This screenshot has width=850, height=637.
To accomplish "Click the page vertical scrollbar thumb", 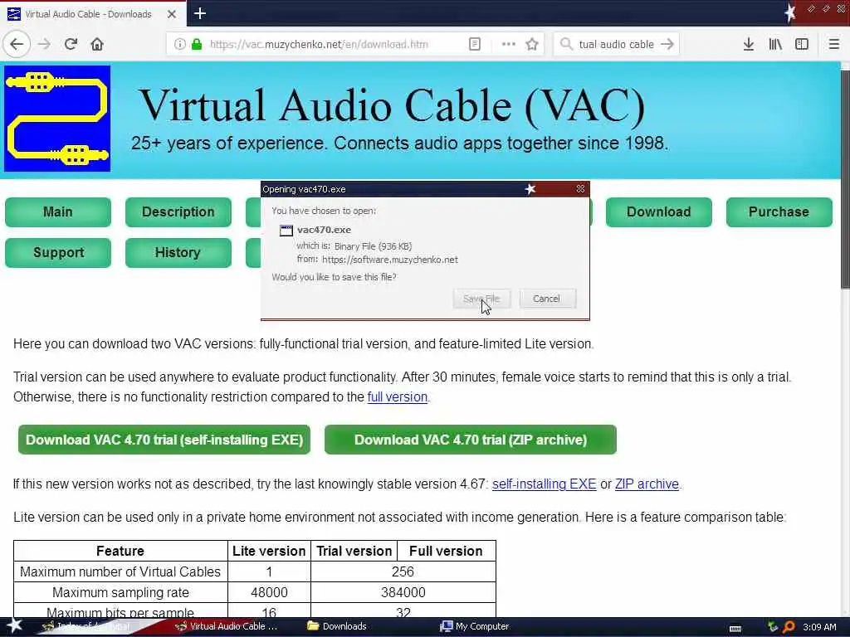I will pyautogui.click(x=845, y=179).
